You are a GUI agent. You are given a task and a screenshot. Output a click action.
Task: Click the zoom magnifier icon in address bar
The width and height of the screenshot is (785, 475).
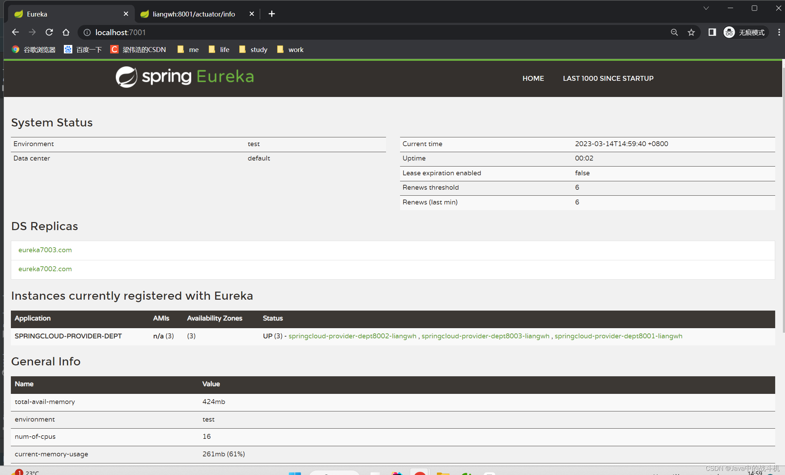(x=674, y=32)
